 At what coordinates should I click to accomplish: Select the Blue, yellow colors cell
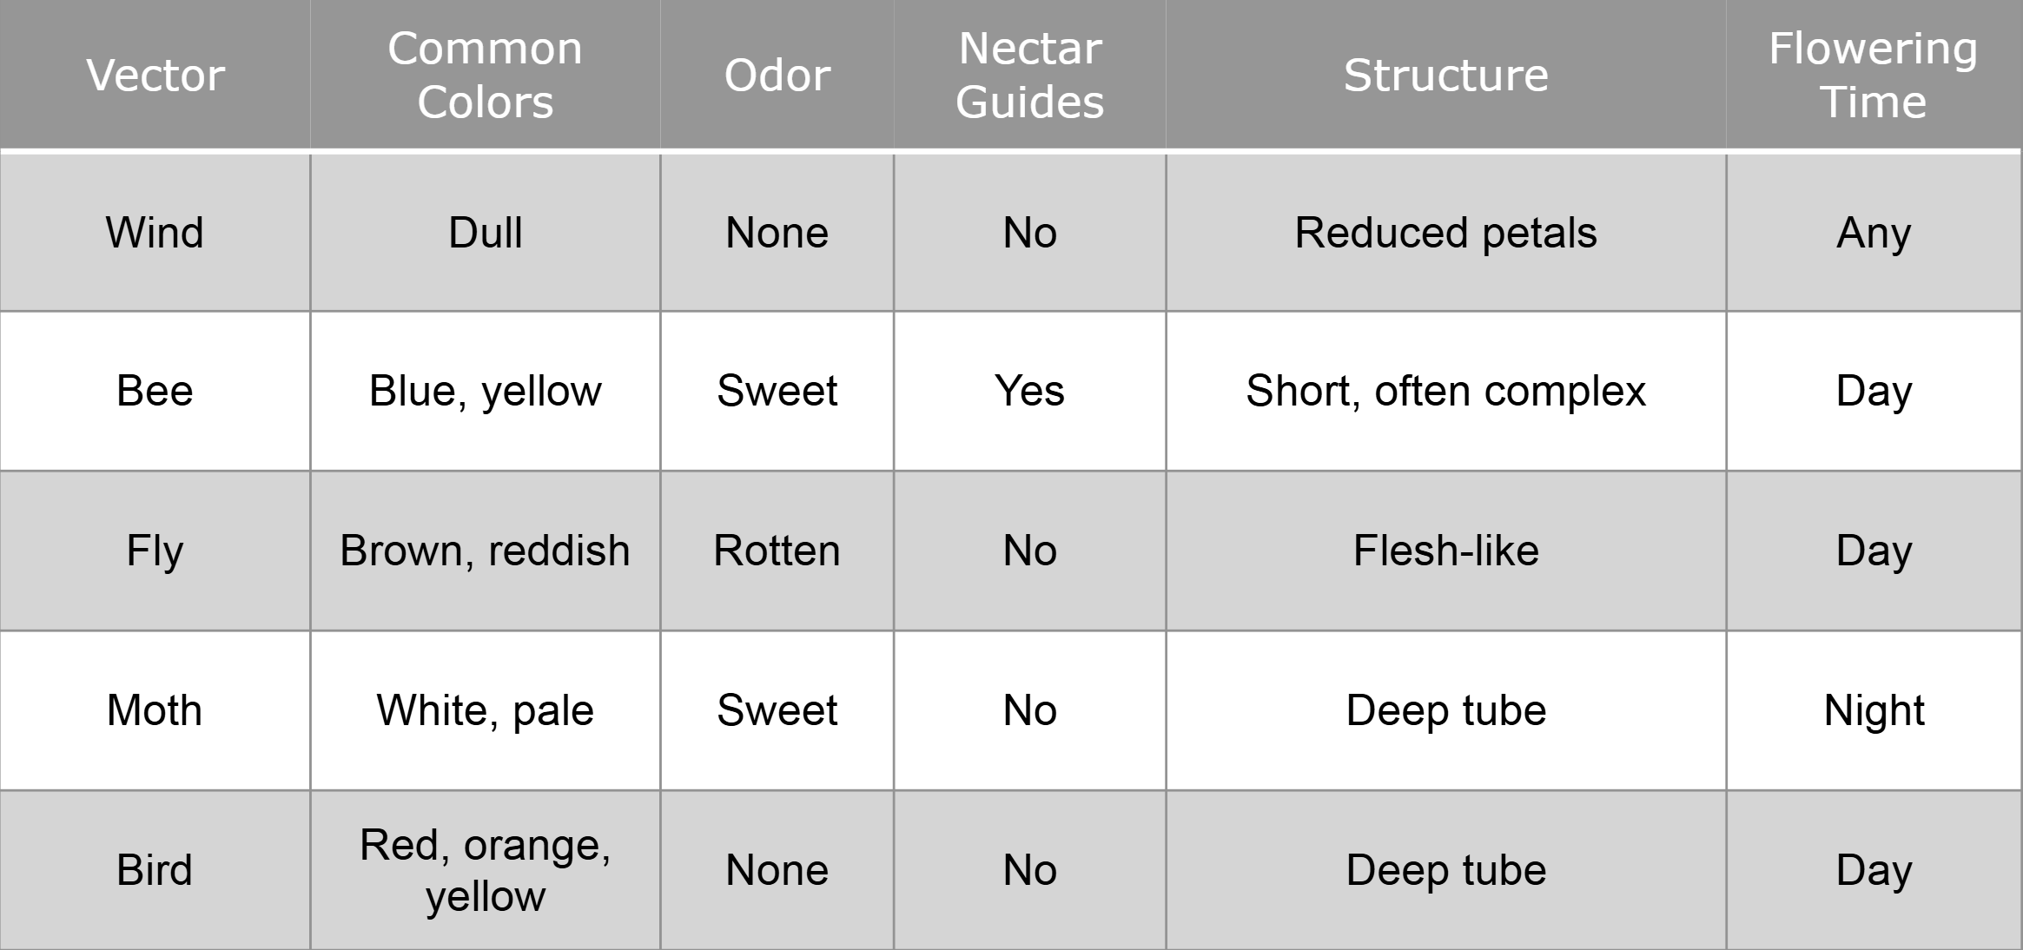(485, 391)
